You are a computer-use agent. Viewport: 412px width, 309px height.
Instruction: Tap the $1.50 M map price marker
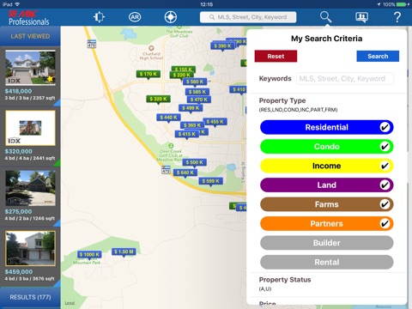pyautogui.click(x=124, y=252)
